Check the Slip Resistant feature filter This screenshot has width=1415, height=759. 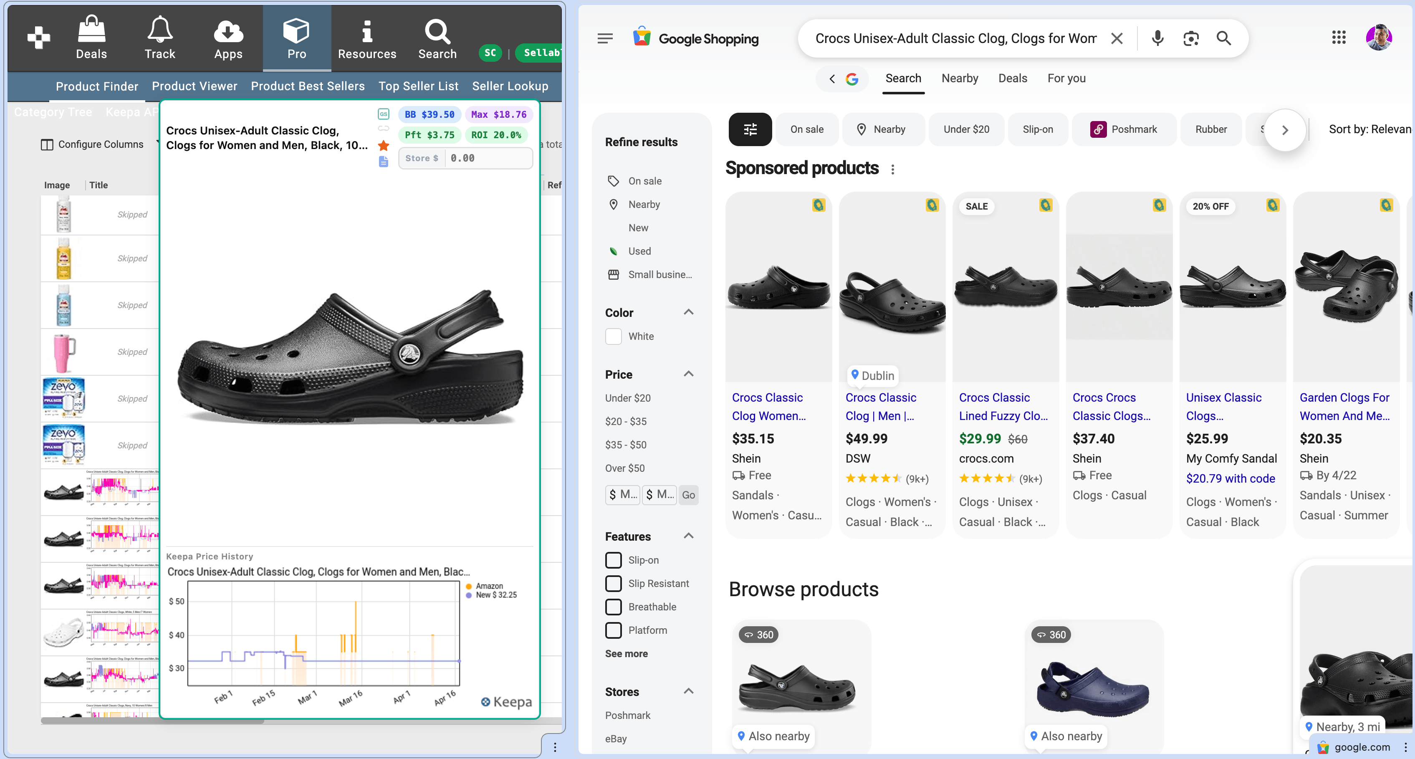[x=613, y=583]
